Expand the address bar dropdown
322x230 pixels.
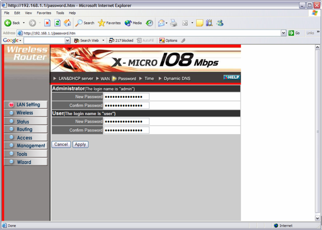[x=283, y=33]
